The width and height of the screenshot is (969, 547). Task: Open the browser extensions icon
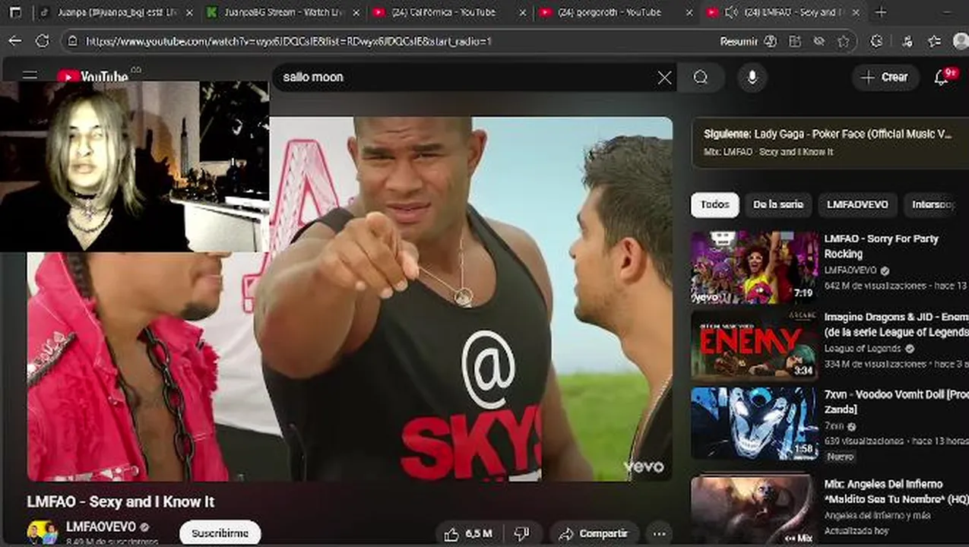(x=876, y=41)
